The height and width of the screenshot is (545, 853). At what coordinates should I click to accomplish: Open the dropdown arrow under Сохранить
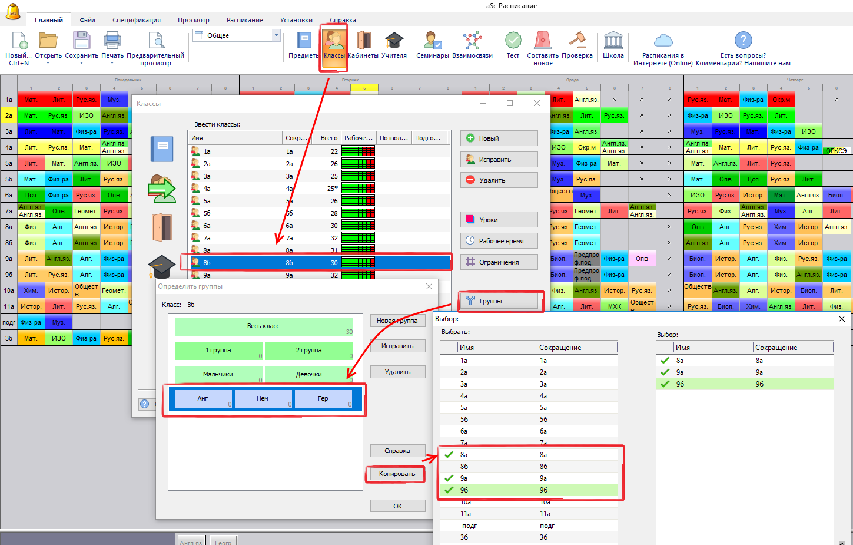81,63
